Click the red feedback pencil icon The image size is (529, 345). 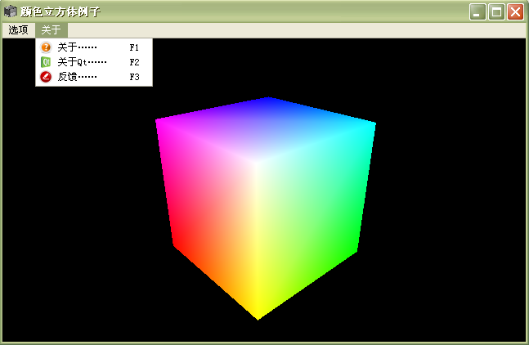pos(46,77)
